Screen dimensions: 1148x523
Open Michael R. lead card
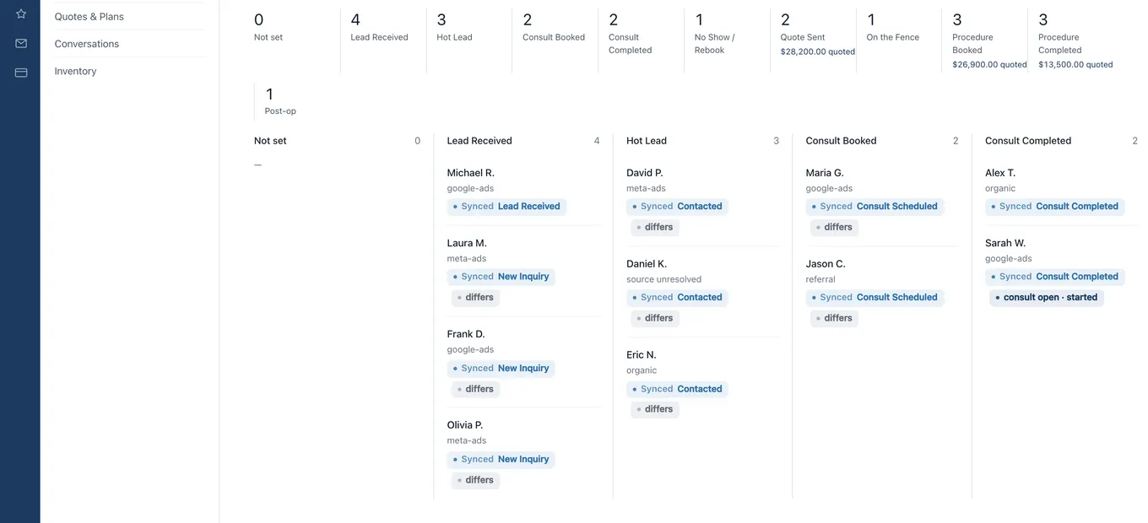[x=523, y=190]
